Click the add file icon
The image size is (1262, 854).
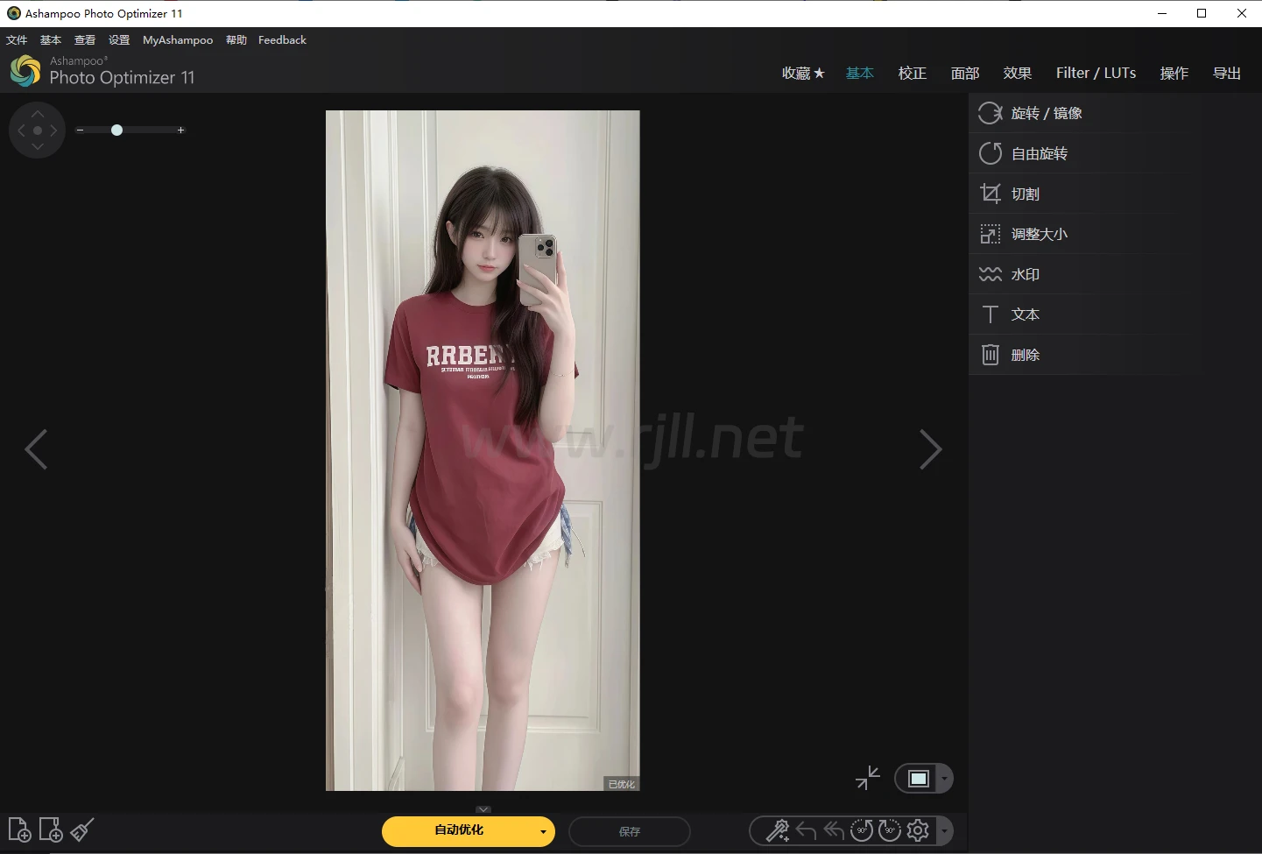click(x=19, y=829)
